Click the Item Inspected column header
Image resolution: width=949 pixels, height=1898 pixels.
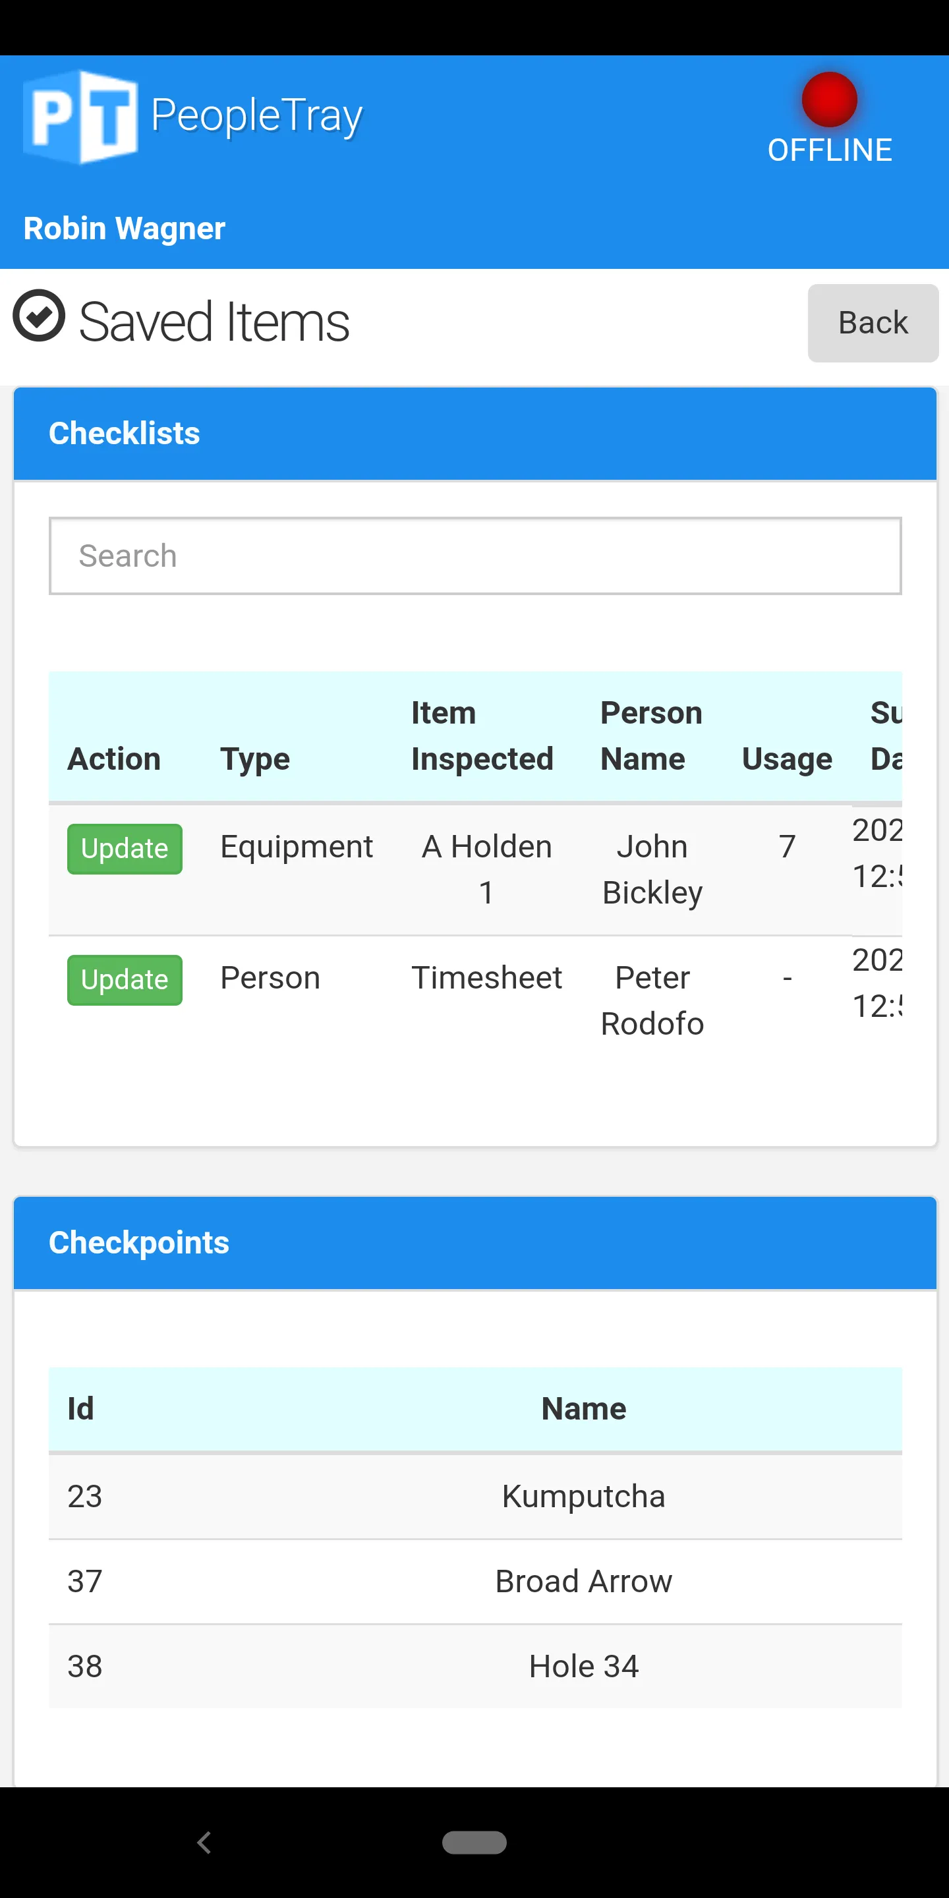482,736
